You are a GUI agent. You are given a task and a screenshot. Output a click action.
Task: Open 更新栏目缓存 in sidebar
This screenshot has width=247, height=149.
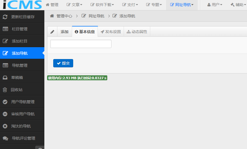[x=22, y=17]
